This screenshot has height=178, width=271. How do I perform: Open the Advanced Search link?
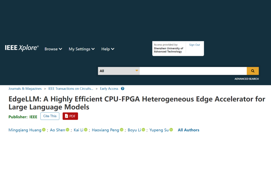[247, 79]
